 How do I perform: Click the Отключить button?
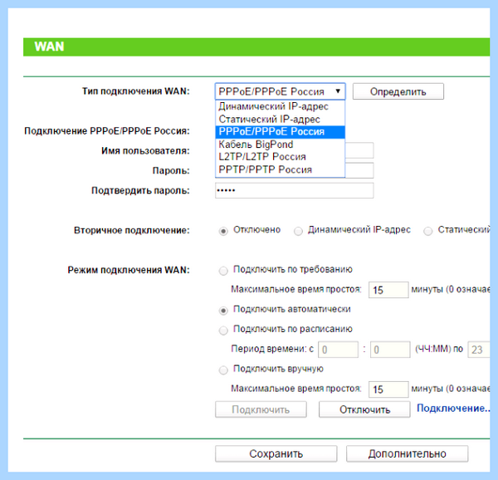point(364,409)
